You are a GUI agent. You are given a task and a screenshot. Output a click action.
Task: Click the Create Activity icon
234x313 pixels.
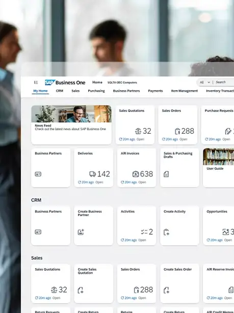click(166, 232)
